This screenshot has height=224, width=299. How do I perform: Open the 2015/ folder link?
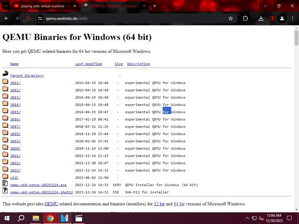[x=15, y=112]
